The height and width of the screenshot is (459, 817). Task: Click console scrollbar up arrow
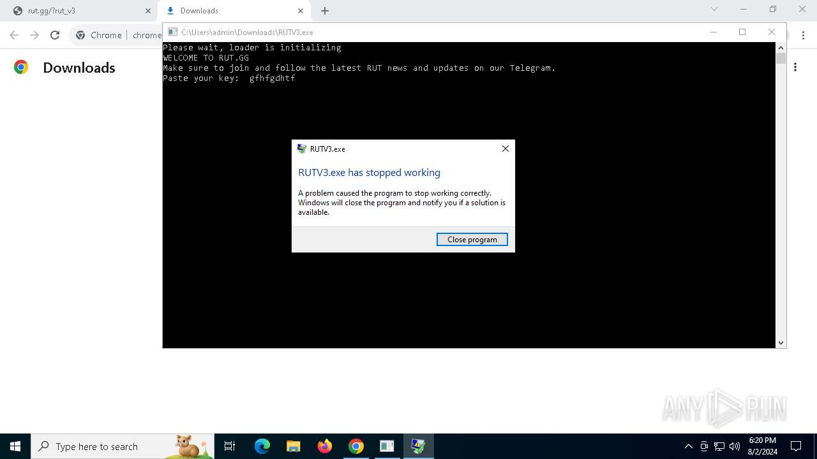[781, 47]
